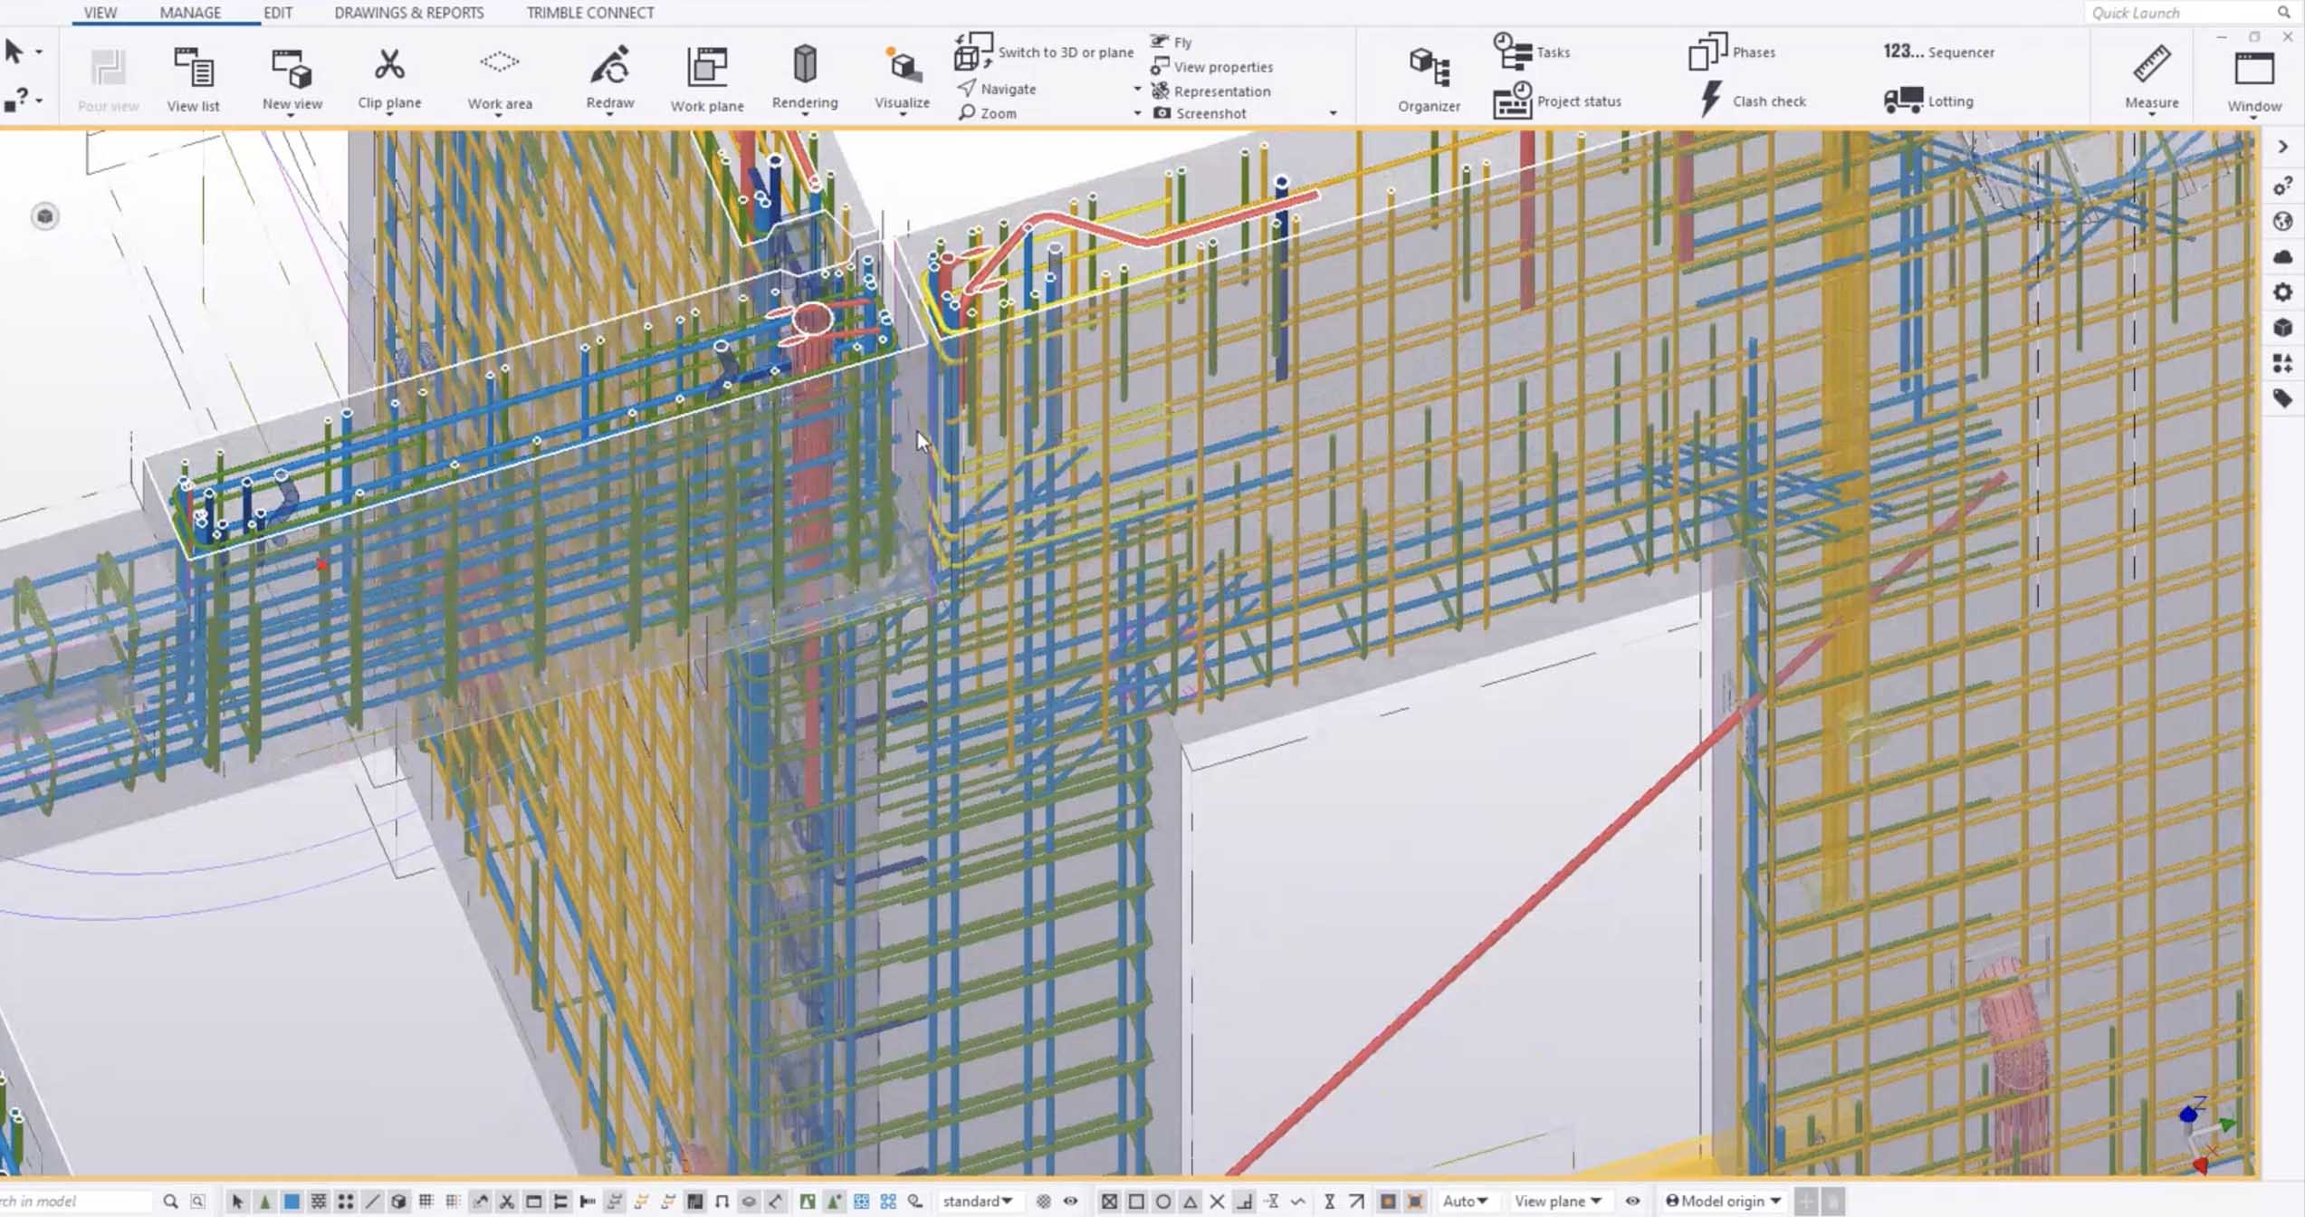Open the View plane dropdown

1557,1201
